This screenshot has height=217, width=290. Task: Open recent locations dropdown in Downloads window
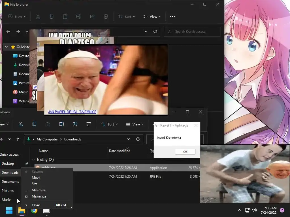pyautogui.click(x=9, y=139)
